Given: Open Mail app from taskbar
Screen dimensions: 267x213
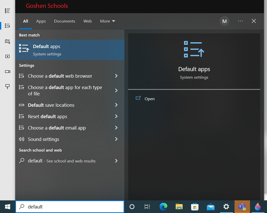Looking at the screenshot, I should click(210, 207).
